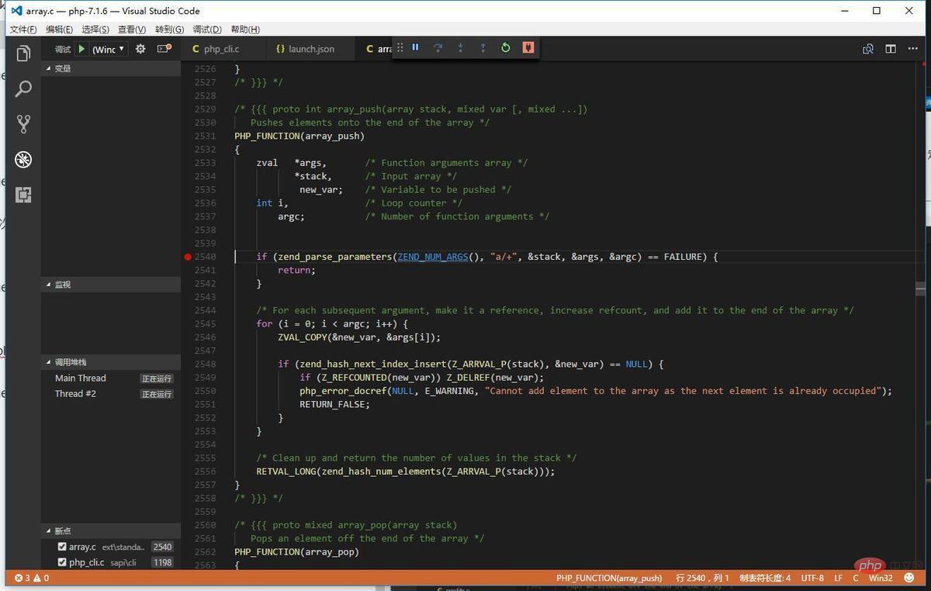Click 正在运行 status beside Main Thread
The height and width of the screenshot is (591, 931).
coord(156,378)
